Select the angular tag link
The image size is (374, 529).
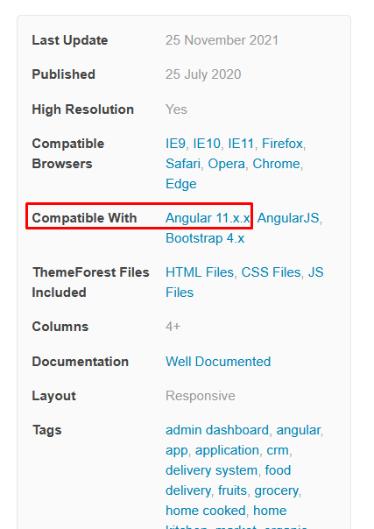(299, 430)
